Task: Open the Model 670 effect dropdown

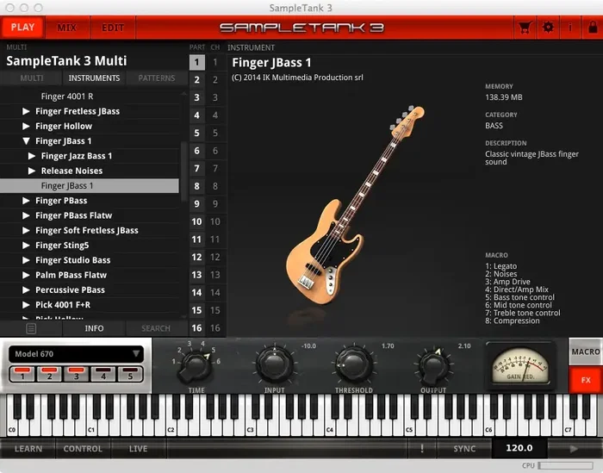Action: (x=76, y=354)
